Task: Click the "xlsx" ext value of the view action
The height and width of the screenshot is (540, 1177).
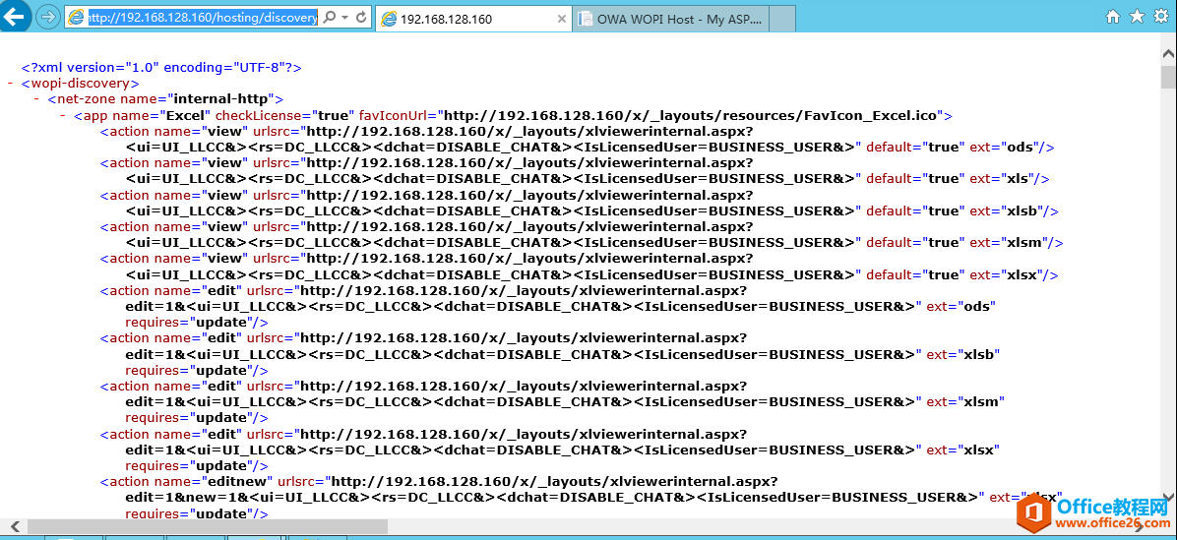Action: pyautogui.click(x=1023, y=274)
